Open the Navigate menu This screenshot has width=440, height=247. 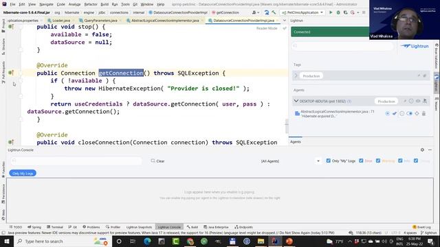point(46,4)
